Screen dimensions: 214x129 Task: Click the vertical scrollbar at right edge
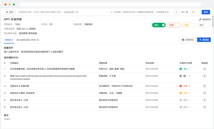(x=213, y=21)
